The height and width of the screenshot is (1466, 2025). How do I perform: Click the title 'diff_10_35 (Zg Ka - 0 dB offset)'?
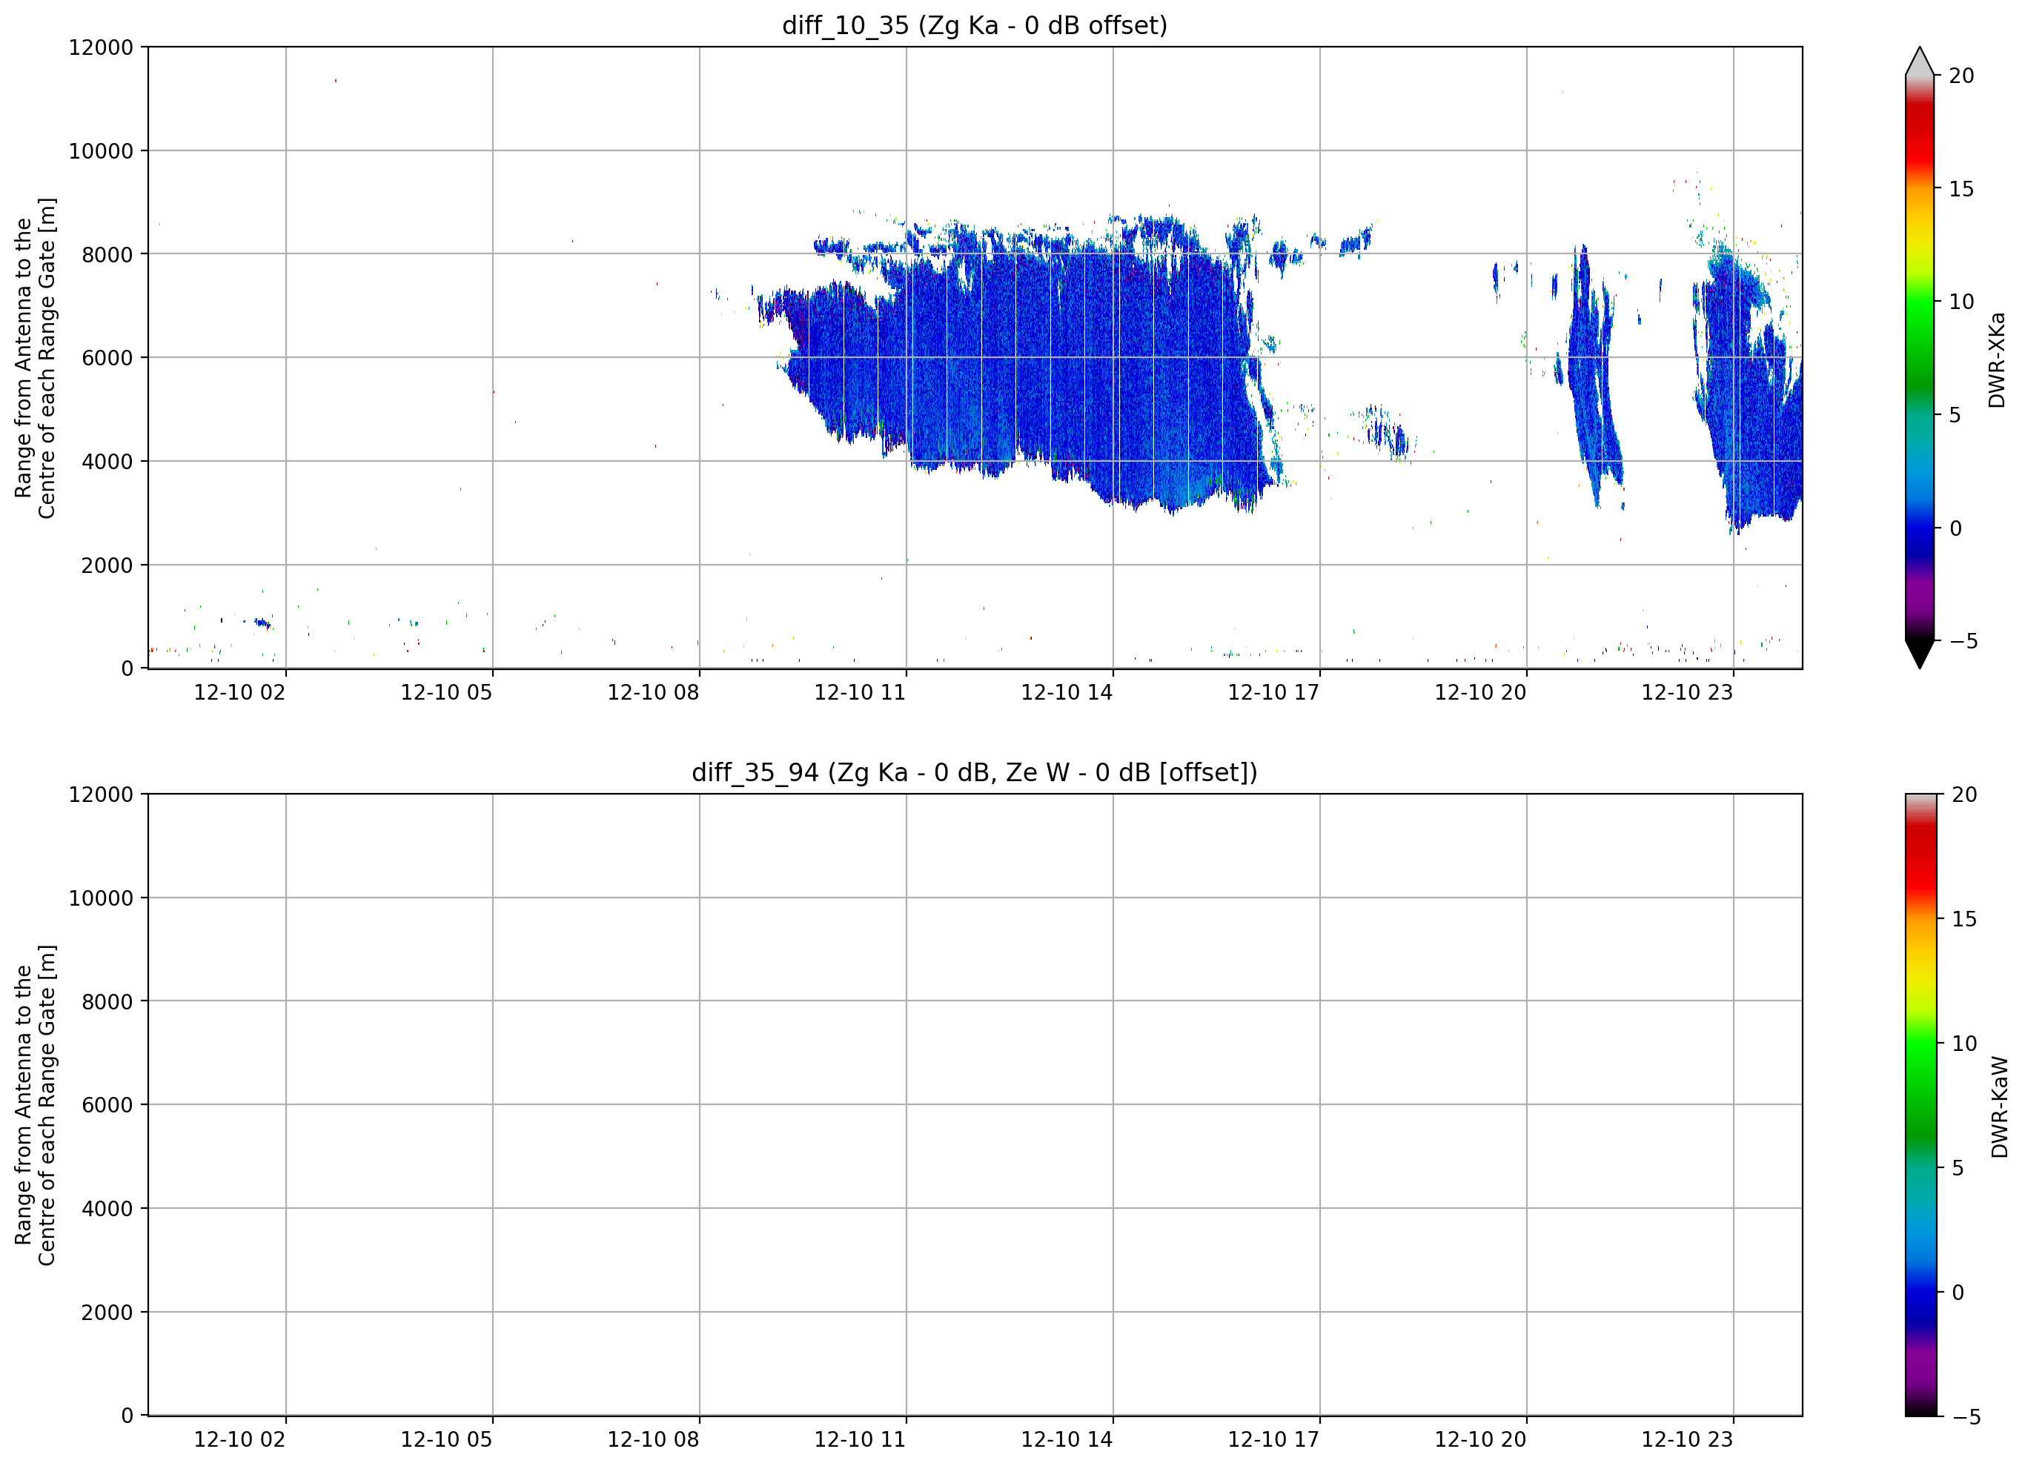(x=974, y=25)
